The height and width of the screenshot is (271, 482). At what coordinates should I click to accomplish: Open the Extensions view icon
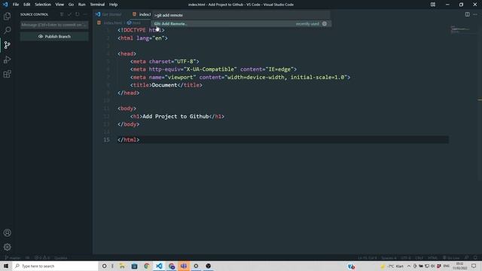7,74
